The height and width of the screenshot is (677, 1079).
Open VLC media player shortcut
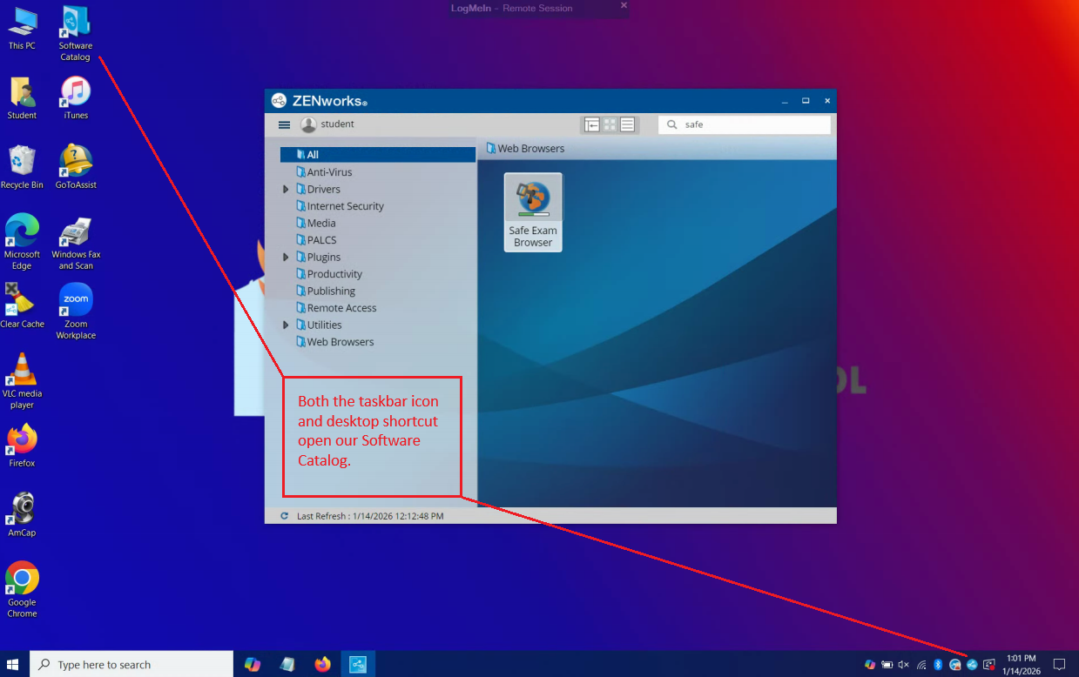click(x=22, y=382)
